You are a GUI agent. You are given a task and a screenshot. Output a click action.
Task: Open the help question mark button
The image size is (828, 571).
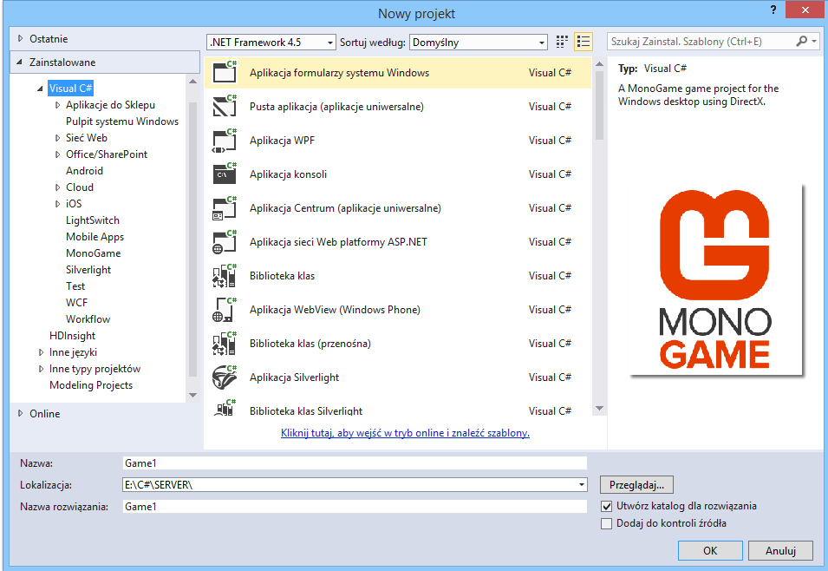point(773,10)
